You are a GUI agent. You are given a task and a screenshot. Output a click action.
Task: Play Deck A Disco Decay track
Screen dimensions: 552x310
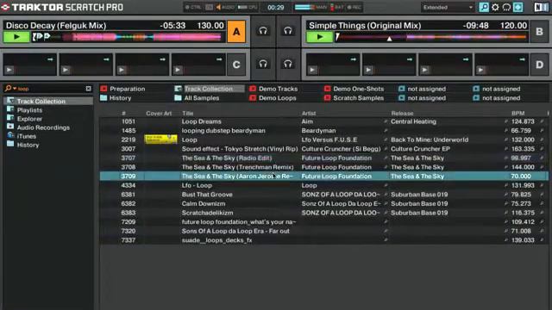tap(16, 37)
